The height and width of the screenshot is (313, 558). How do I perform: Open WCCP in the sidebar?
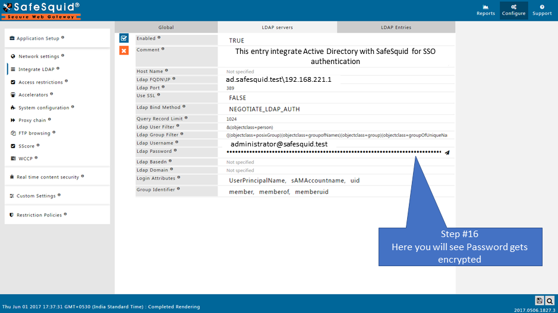pyautogui.click(x=26, y=159)
